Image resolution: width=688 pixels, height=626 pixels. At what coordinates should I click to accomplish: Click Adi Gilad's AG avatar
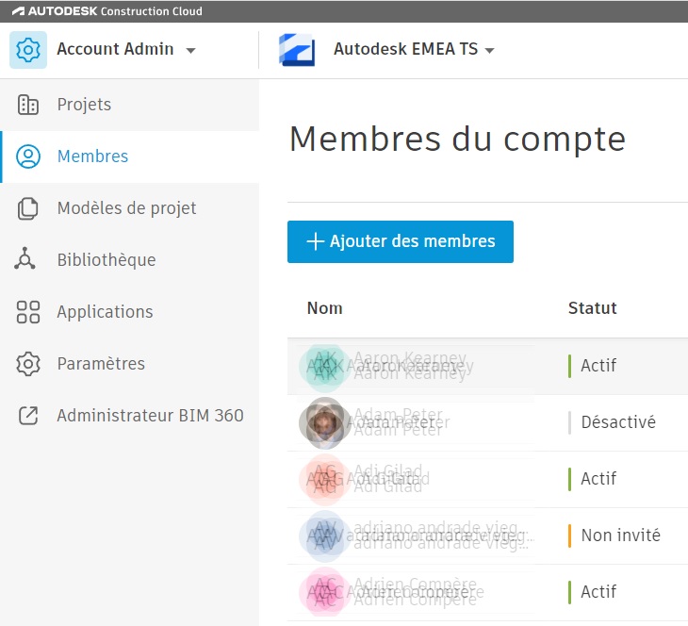325,479
